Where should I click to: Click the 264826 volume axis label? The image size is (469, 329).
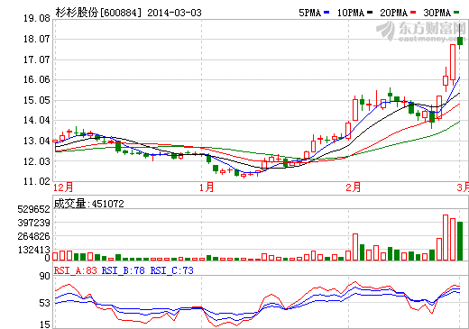click(33, 236)
